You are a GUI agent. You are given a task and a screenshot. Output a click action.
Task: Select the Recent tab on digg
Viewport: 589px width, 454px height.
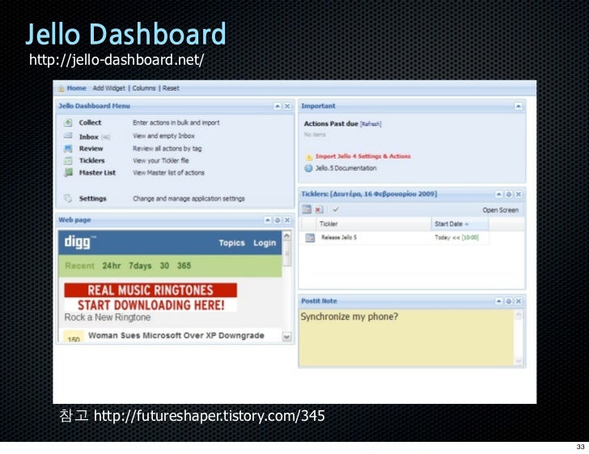(79, 265)
